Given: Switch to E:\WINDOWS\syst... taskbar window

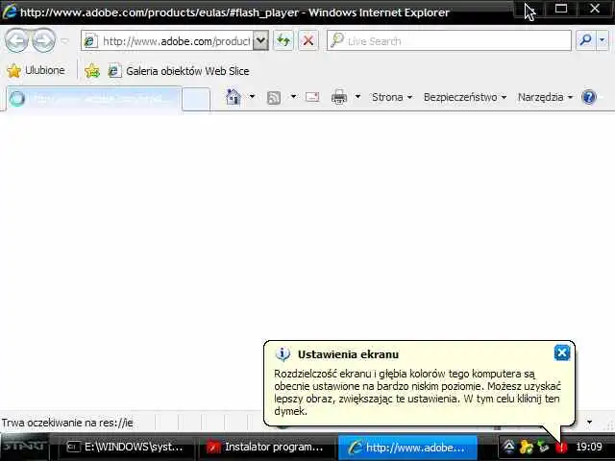Looking at the screenshot, I should tap(126, 447).
